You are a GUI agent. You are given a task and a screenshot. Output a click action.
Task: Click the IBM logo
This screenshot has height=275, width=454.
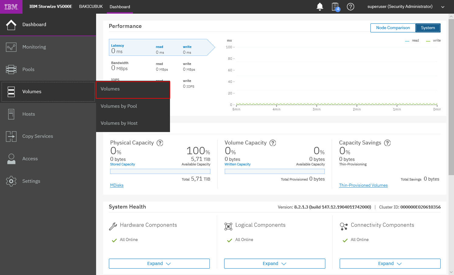coord(11,7)
